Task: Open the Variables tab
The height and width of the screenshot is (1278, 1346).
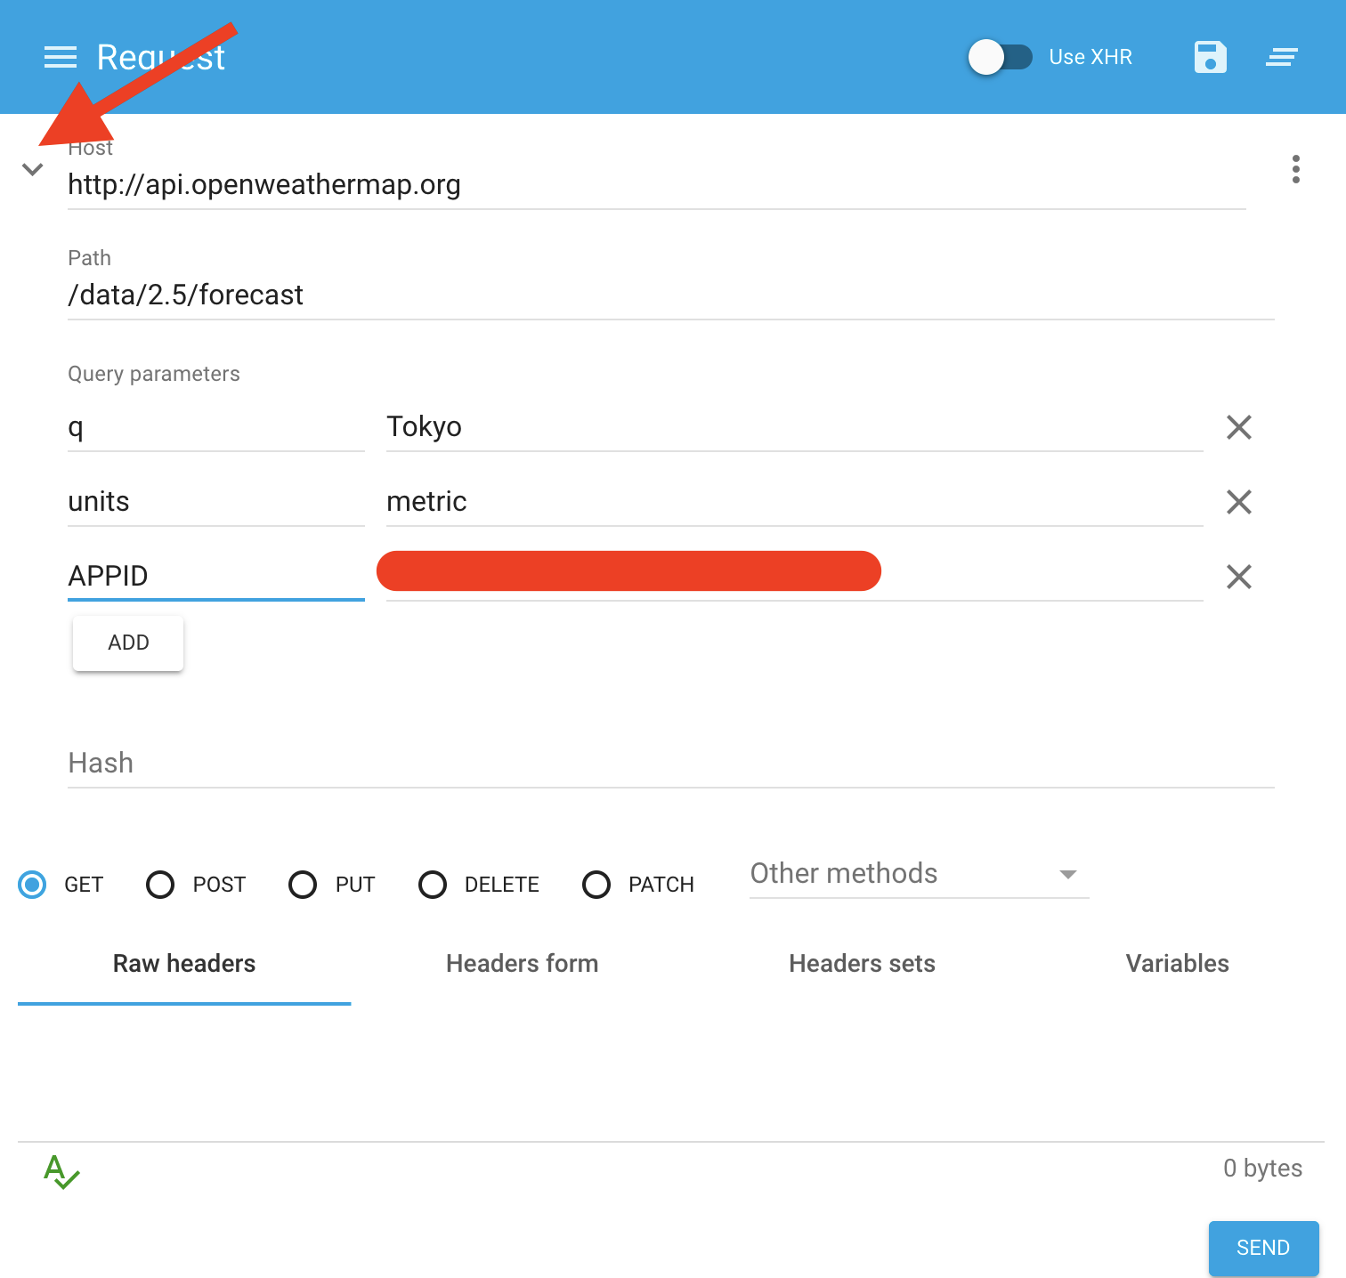Action: point(1177,964)
